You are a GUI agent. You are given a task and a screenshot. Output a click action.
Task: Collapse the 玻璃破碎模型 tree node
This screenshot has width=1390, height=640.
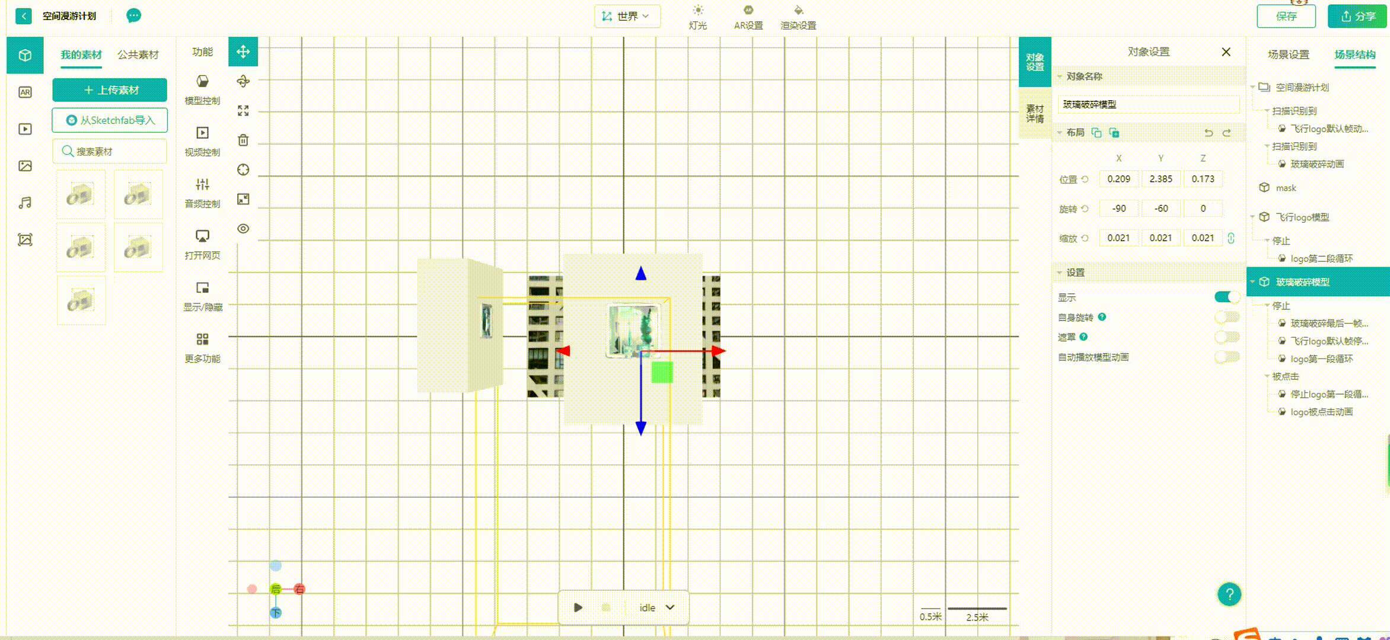click(1252, 282)
